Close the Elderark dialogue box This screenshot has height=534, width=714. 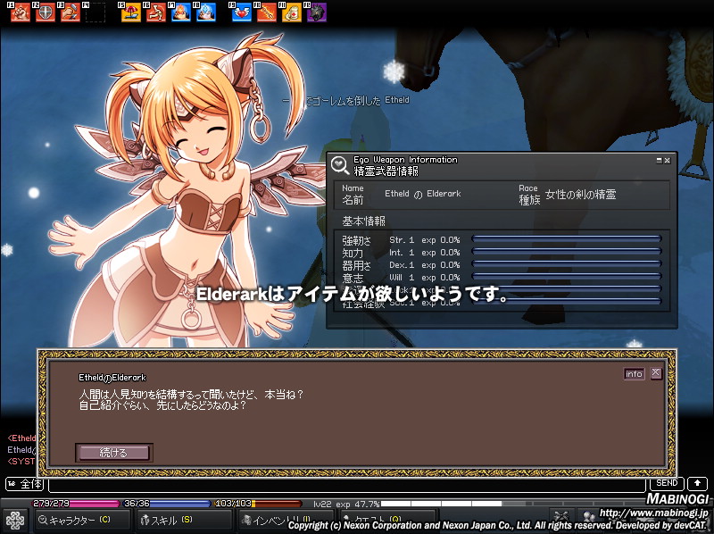(x=656, y=373)
